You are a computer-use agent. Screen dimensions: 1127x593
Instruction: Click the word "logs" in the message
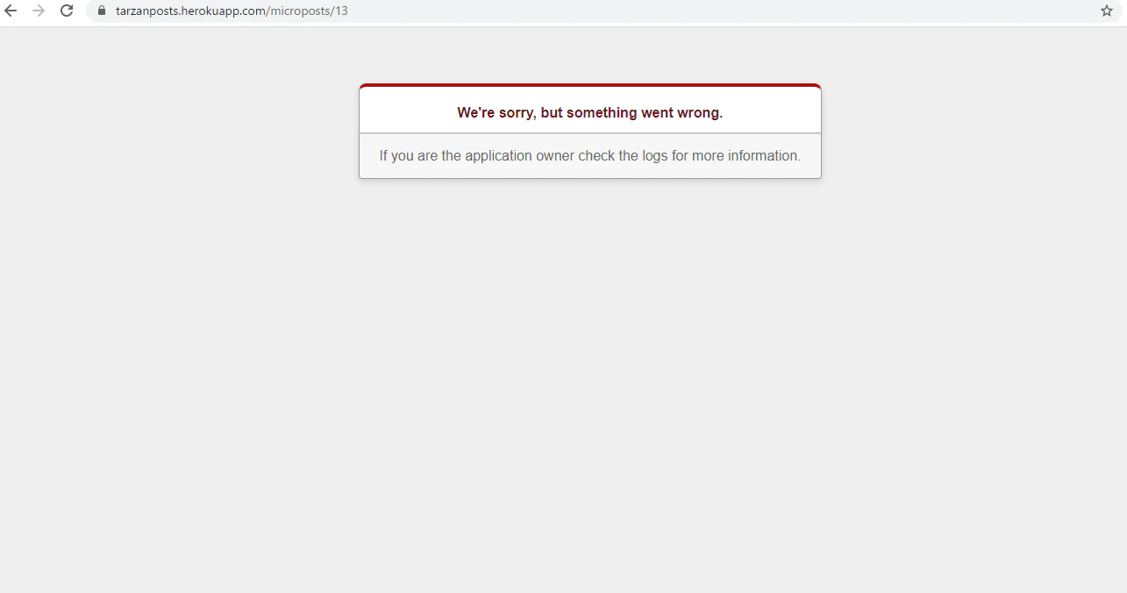(655, 156)
